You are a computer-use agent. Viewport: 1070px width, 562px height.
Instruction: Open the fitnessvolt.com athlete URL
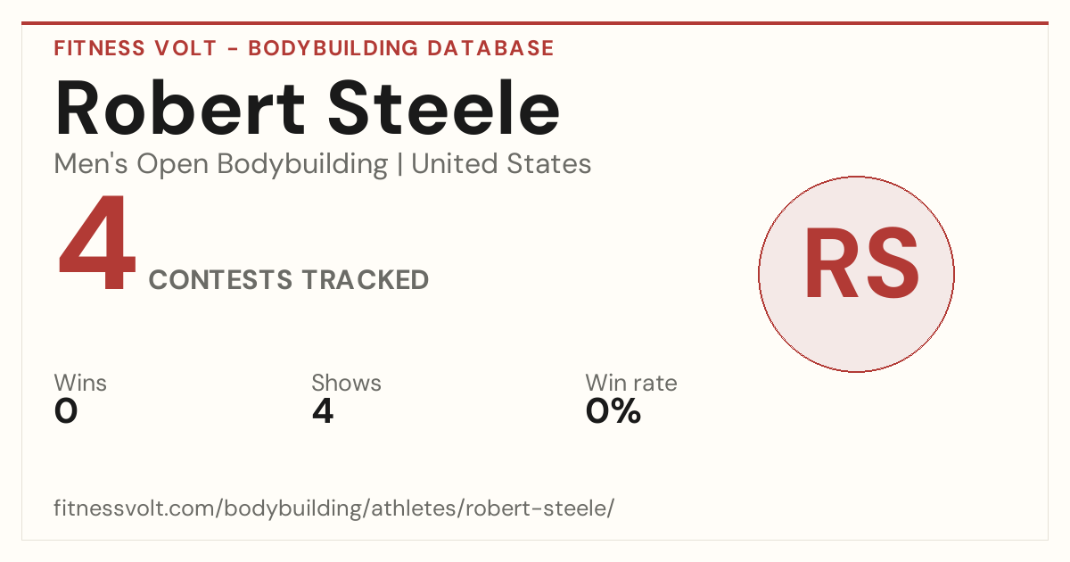click(x=334, y=509)
